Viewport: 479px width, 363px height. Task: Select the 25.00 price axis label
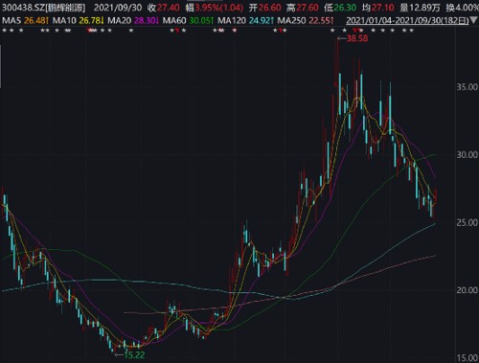coord(467,222)
